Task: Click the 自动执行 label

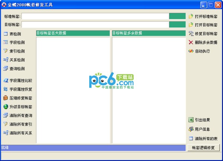Action: tap(203, 51)
